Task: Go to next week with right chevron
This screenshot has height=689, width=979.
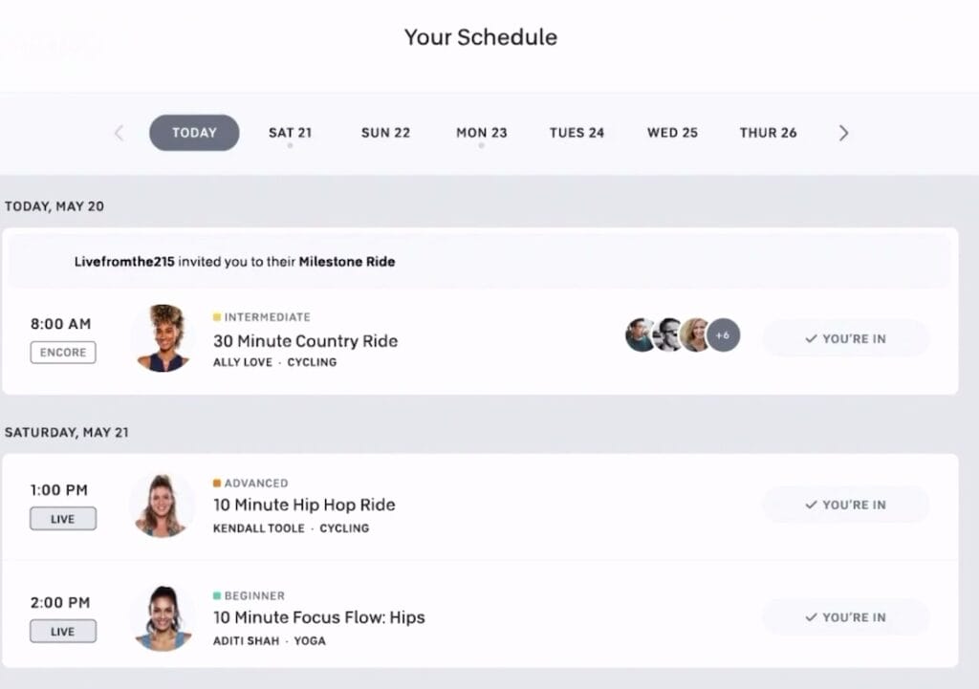Action: click(843, 133)
